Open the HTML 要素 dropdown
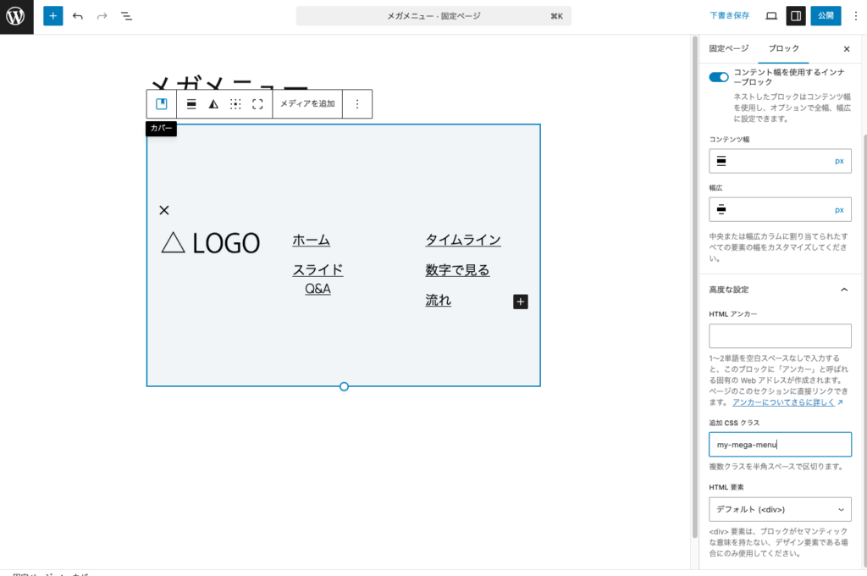 point(780,509)
